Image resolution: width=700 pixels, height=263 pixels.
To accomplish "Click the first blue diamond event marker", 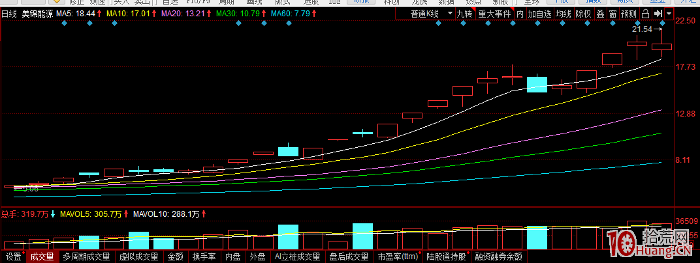I will pos(64,24).
